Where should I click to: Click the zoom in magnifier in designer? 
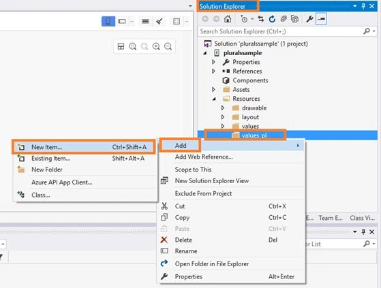click(x=156, y=46)
